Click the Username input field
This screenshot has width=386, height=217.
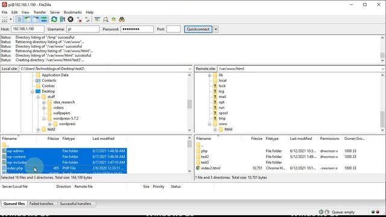coord(83,29)
